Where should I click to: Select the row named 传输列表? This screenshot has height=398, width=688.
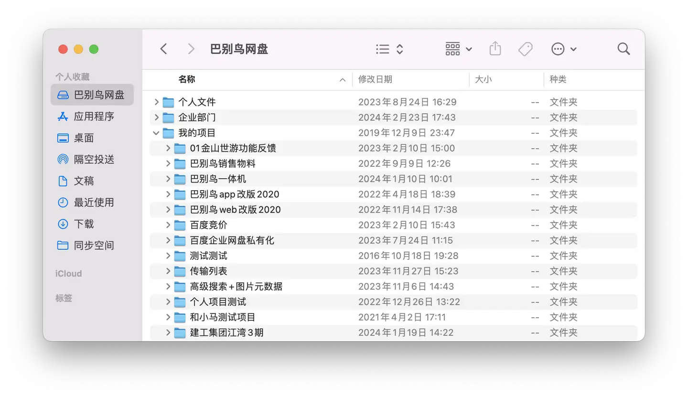(x=394, y=271)
